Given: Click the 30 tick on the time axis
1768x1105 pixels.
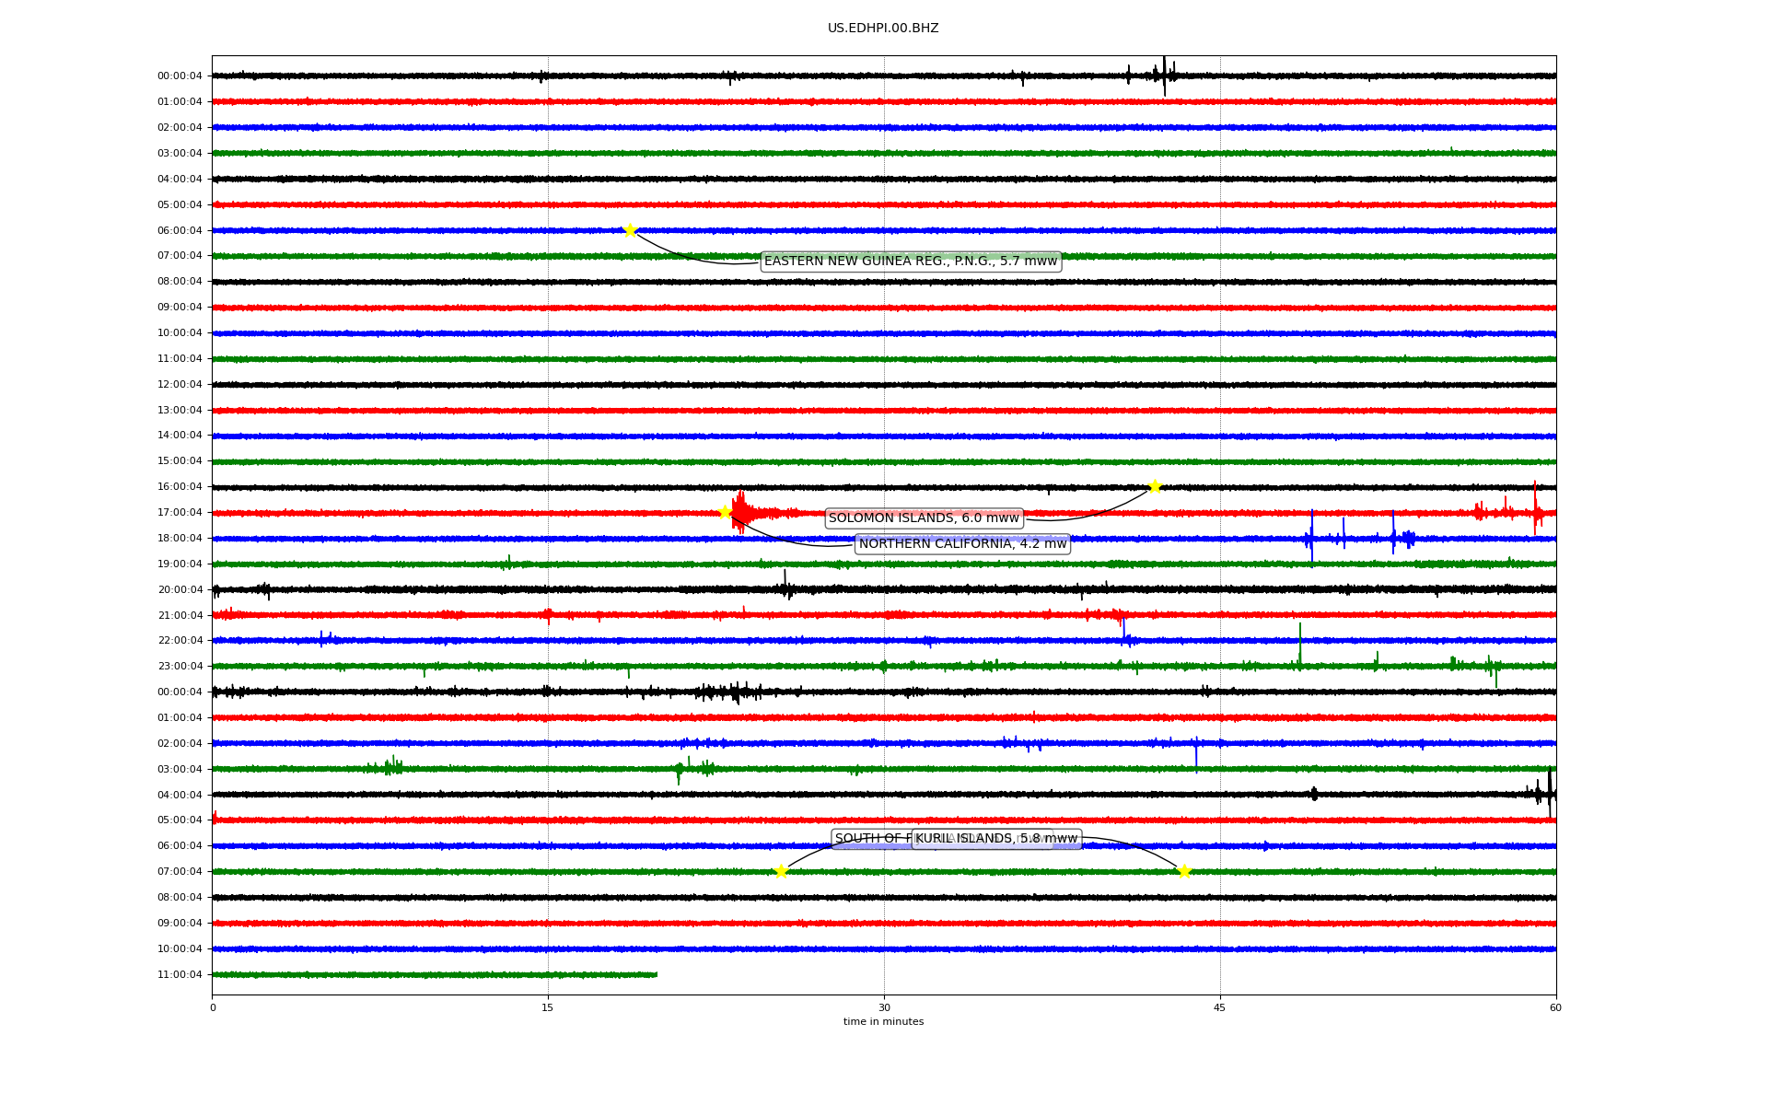Looking at the screenshot, I should coord(884,1007).
